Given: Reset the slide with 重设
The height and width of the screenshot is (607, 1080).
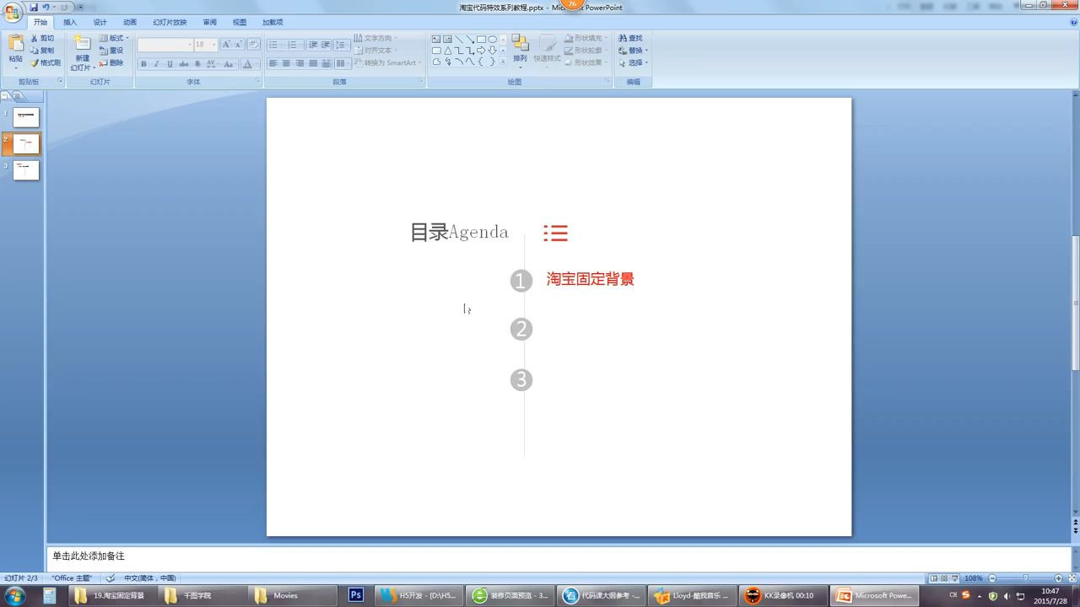Looking at the screenshot, I should 111,51.
